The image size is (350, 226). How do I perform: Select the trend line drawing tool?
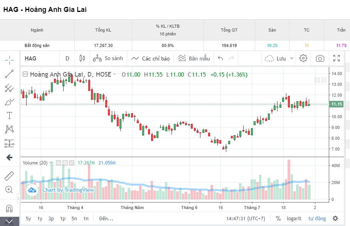coord(9,74)
